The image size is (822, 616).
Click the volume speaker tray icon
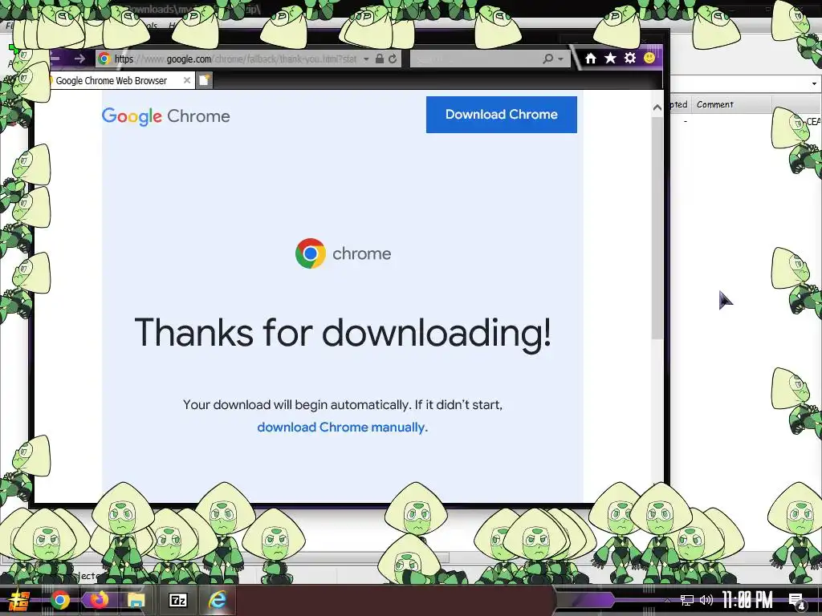[706, 600]
